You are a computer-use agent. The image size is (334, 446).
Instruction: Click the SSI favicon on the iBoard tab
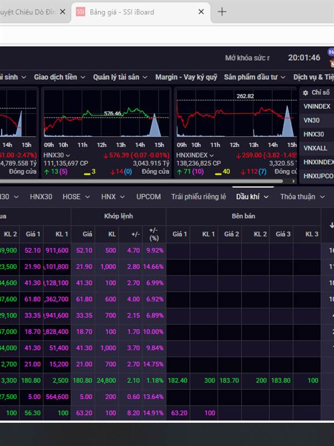point(81,12)
